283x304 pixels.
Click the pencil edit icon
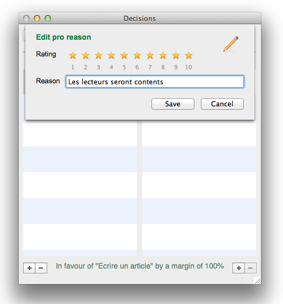(231, 44)
